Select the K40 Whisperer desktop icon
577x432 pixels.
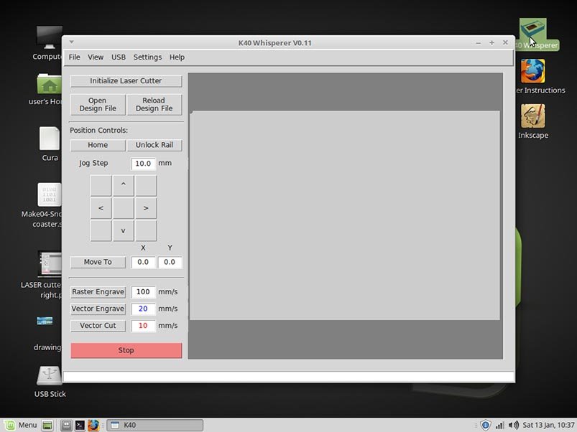[532, 32]
